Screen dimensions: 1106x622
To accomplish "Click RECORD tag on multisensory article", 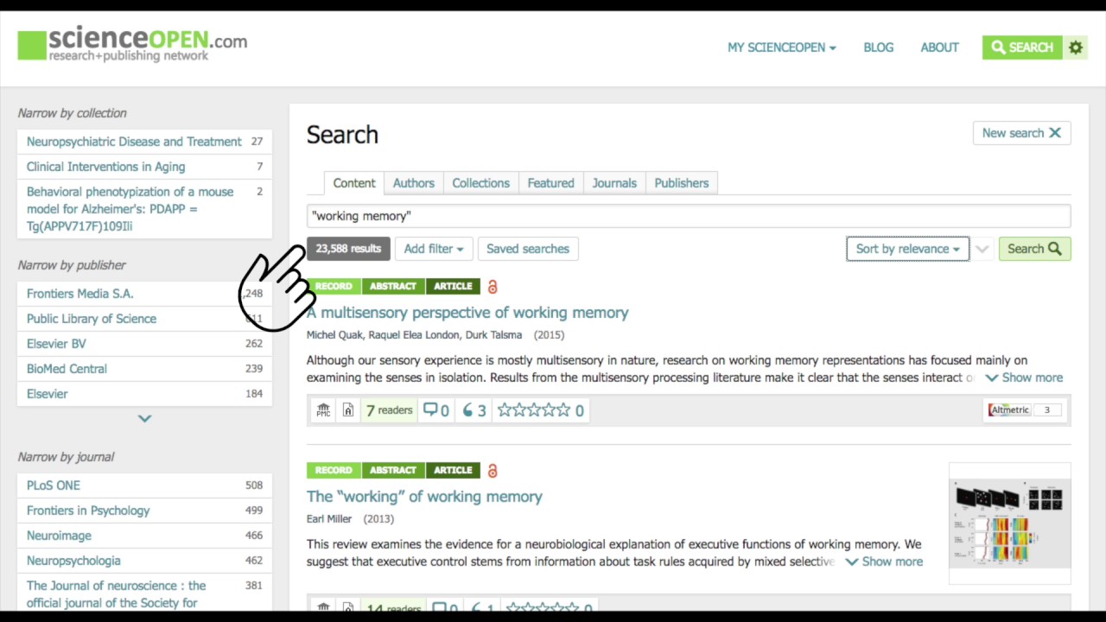I will coord(334,286).
